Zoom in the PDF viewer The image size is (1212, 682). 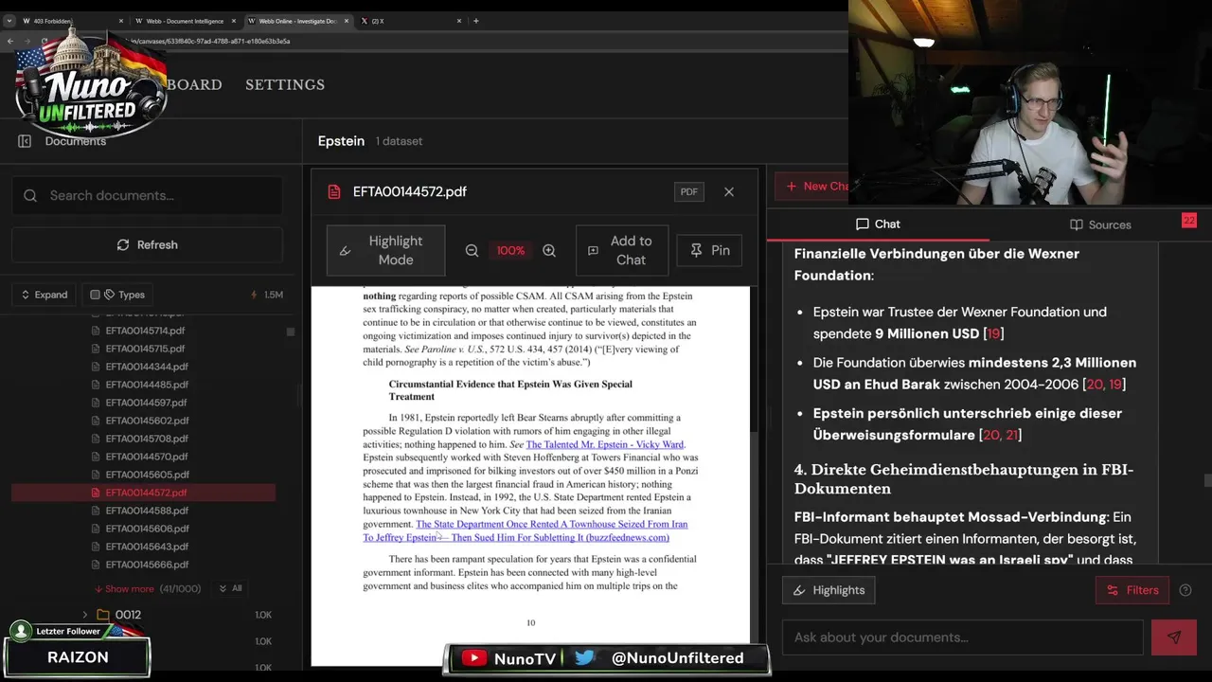tap(549, 251)
